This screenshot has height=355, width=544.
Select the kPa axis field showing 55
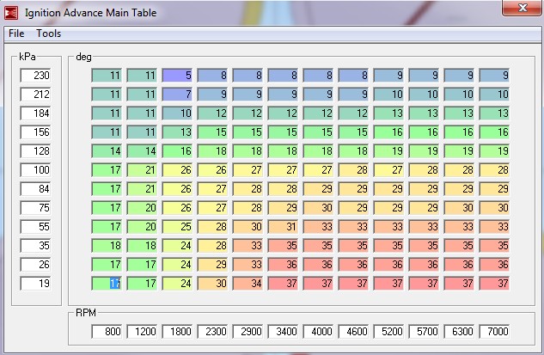(x=35, y=227)
